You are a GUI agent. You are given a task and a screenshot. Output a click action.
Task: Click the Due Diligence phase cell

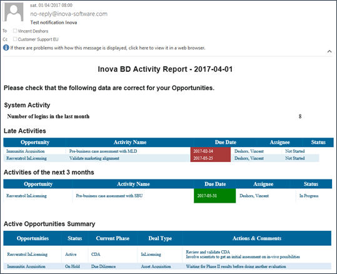click(x=103, y=266)
